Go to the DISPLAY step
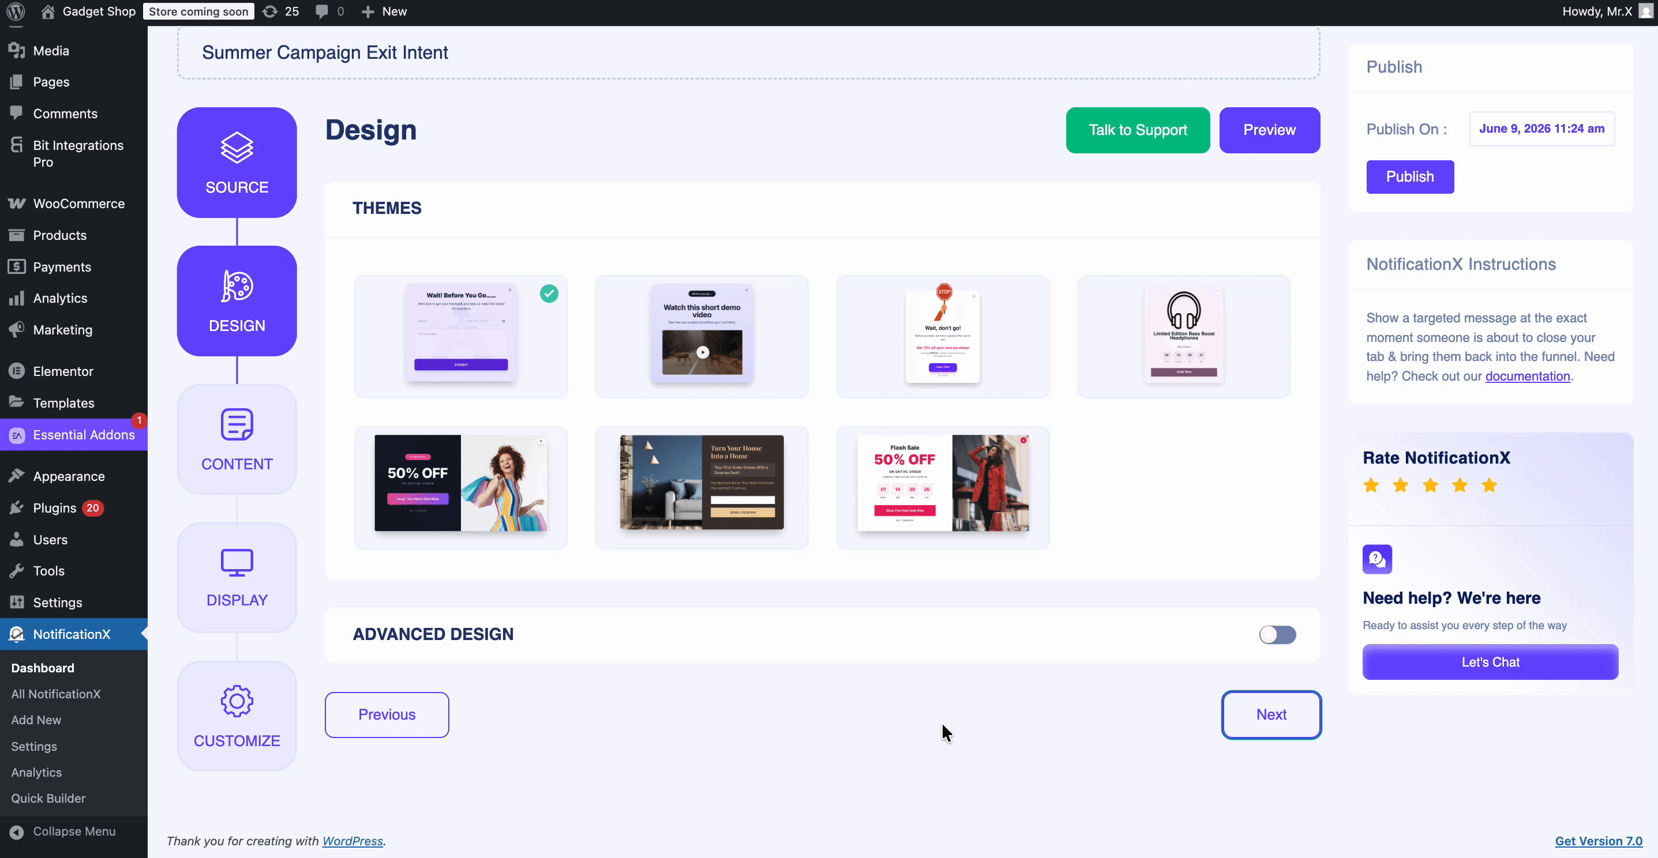This screenshot has height=858, width=1658. tap(237, 577)
